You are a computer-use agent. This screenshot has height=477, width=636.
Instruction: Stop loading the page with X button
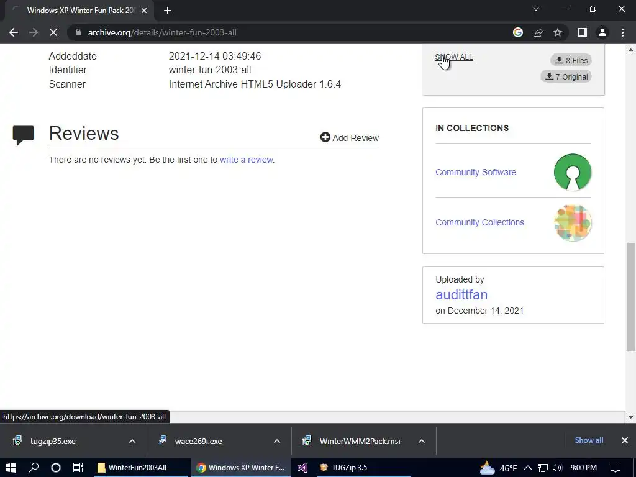pyautogui.click(x=53, y=32)
